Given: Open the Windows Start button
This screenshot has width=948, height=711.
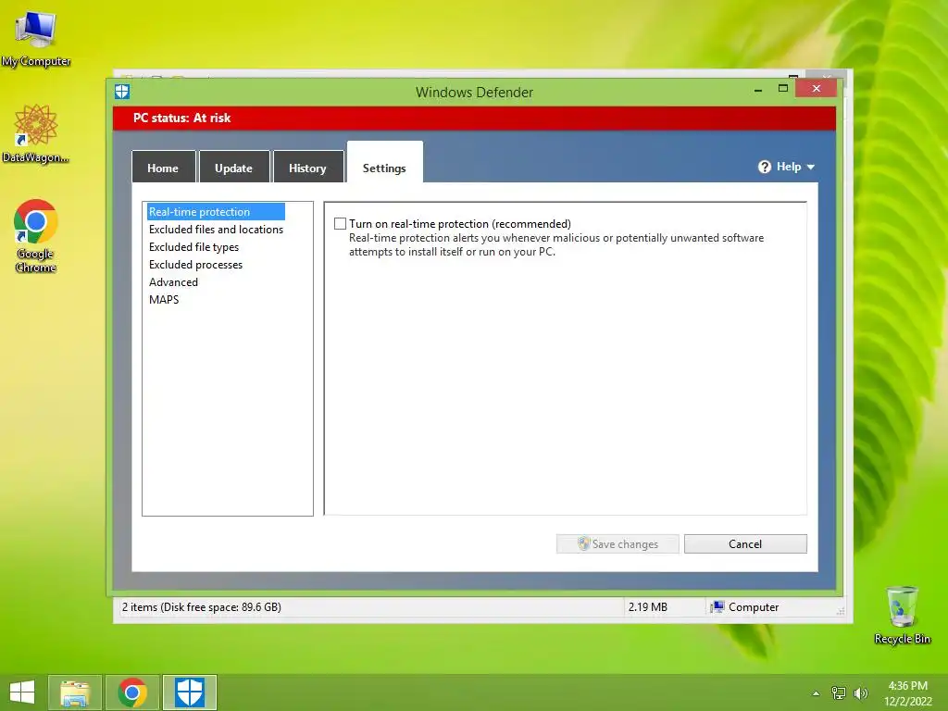Looking at the screenshot, I should point(22,692).
